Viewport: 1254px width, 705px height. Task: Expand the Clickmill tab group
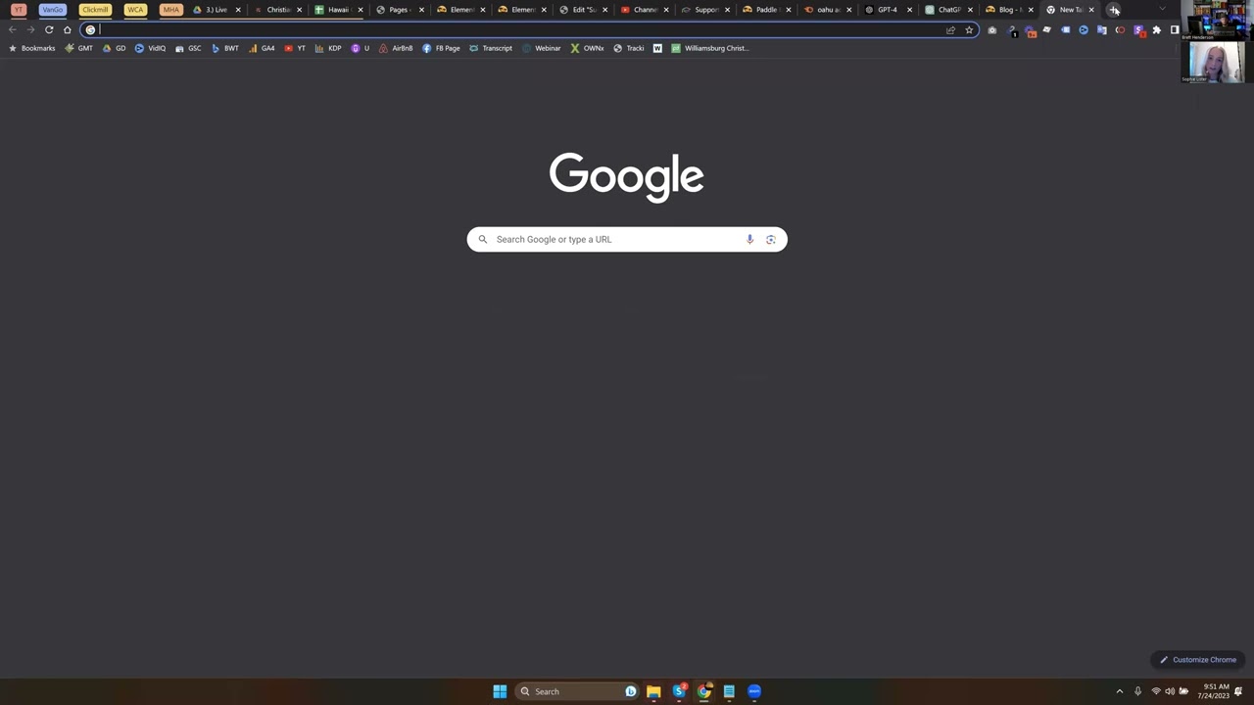[95, 10]
